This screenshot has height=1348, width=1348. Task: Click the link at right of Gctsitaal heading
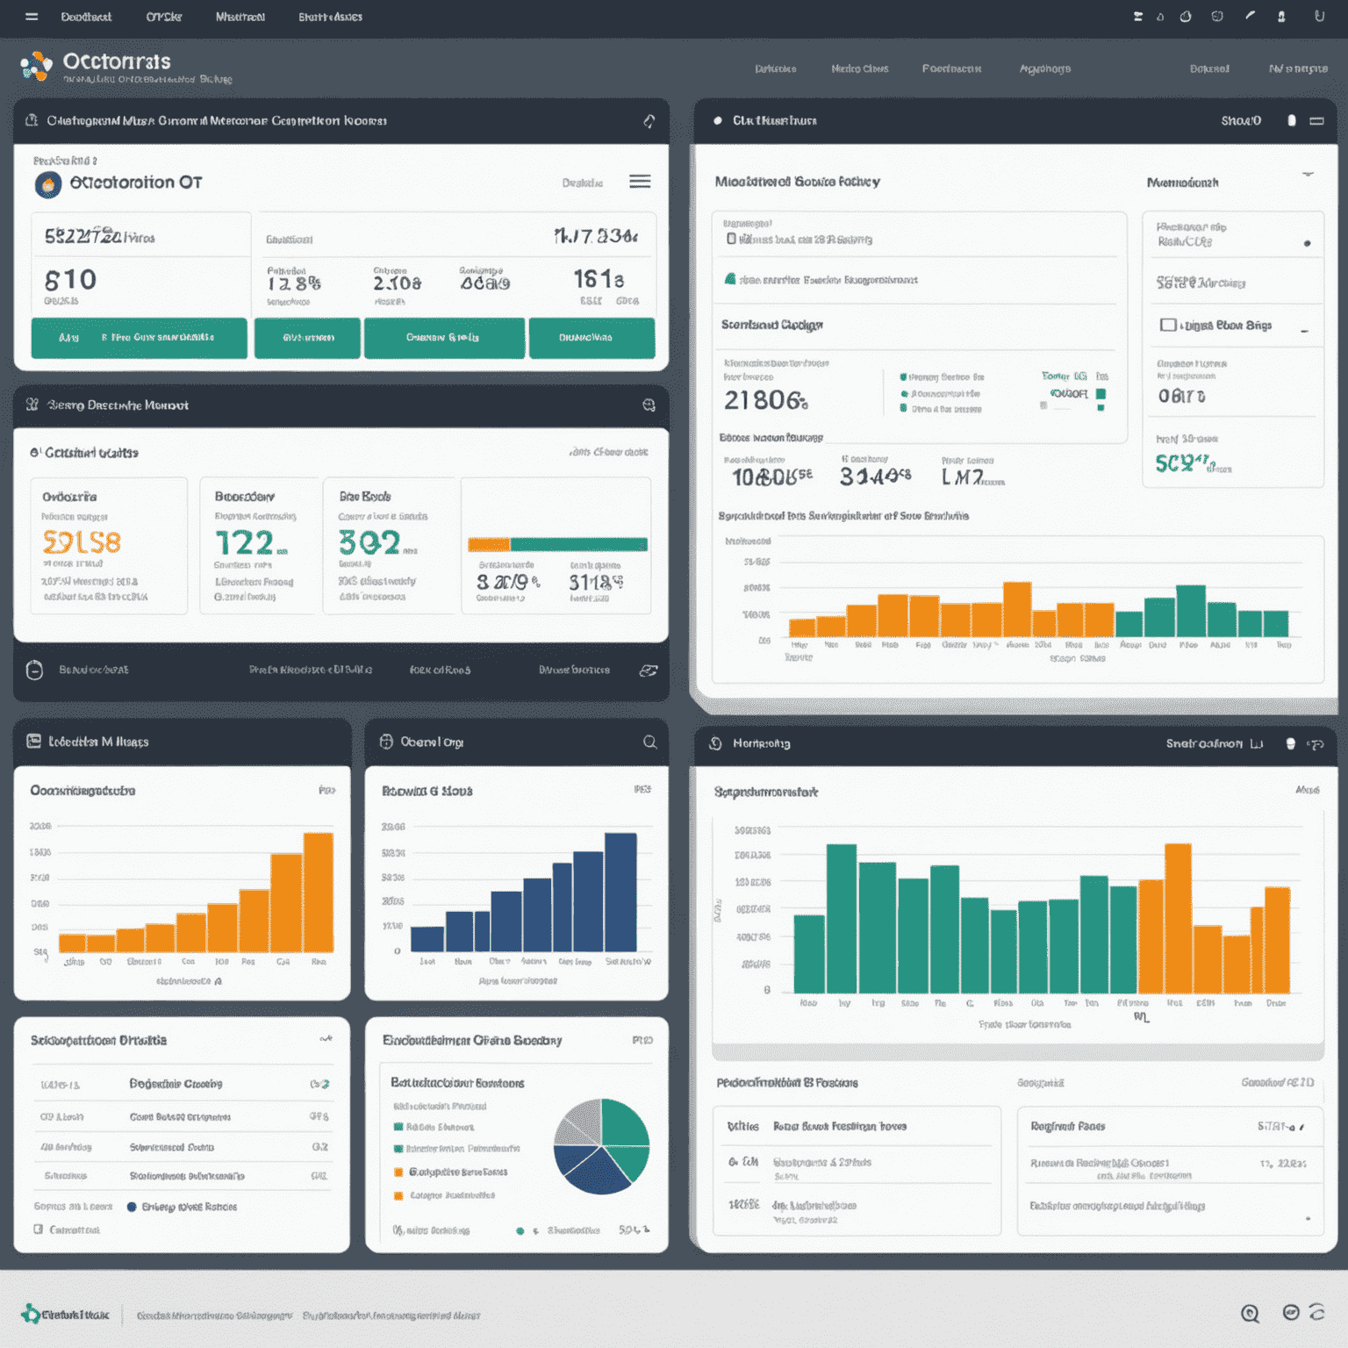[608, 452]
